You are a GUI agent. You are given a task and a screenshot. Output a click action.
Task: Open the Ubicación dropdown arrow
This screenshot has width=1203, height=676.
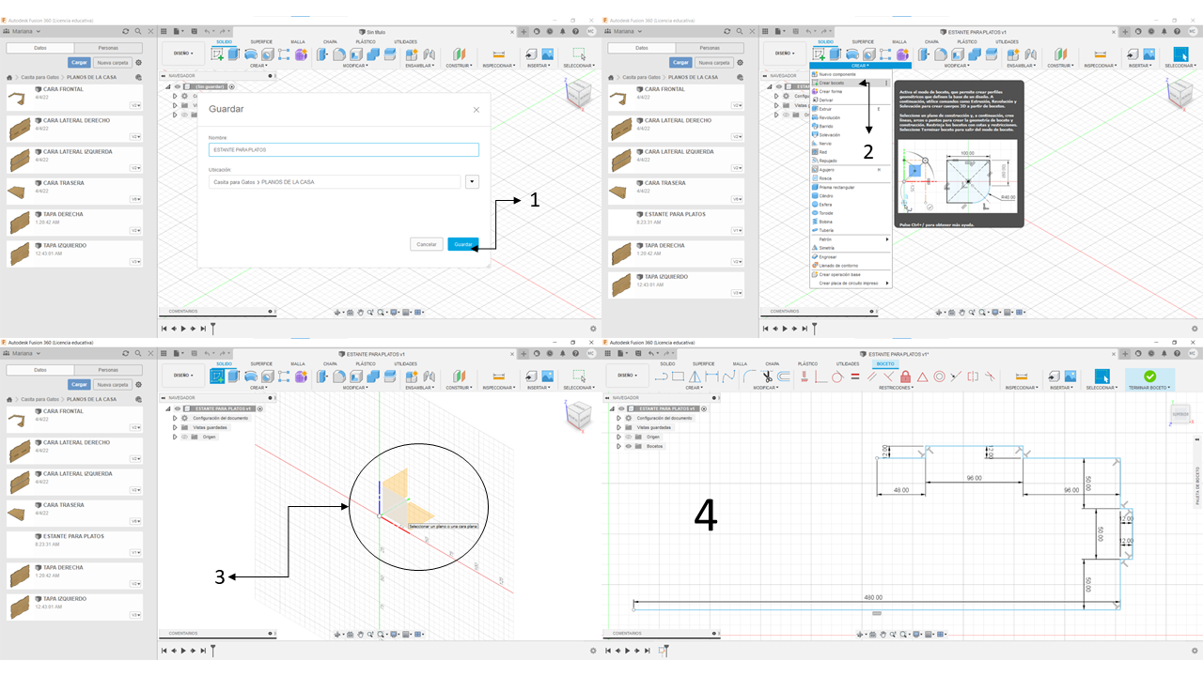point(472,182)
